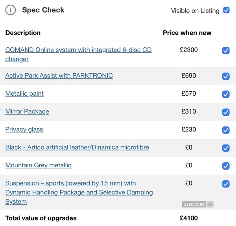236x226 pixels.
Task: Untick the Metallic paint checkbox
Action: [226, 94]
